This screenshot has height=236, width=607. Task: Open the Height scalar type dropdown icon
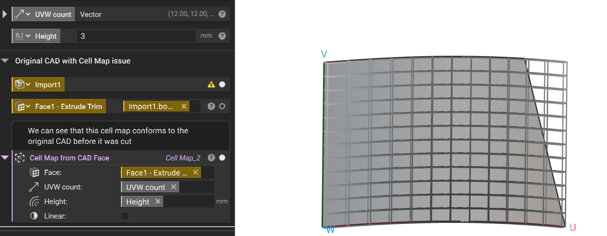coord(22,36)
